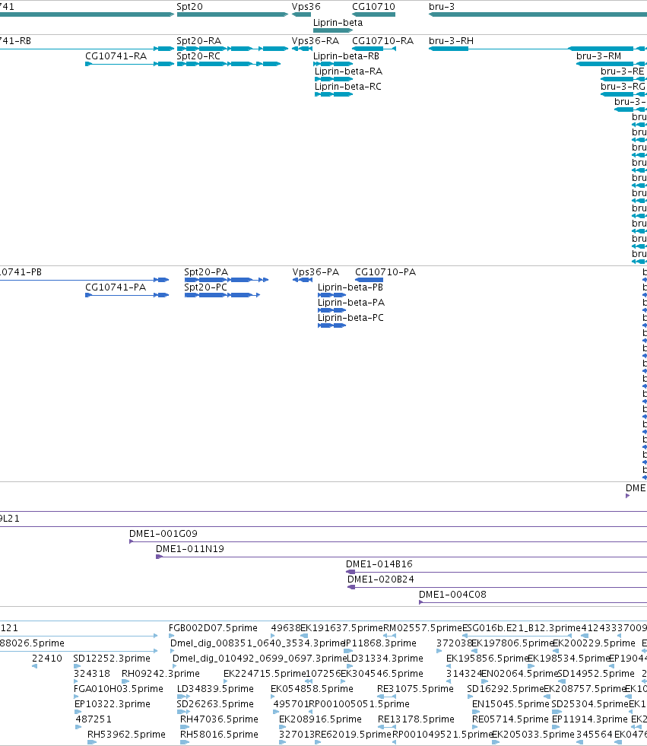
Task: Select EST RE05714.5prime
Action: point(474,727)
